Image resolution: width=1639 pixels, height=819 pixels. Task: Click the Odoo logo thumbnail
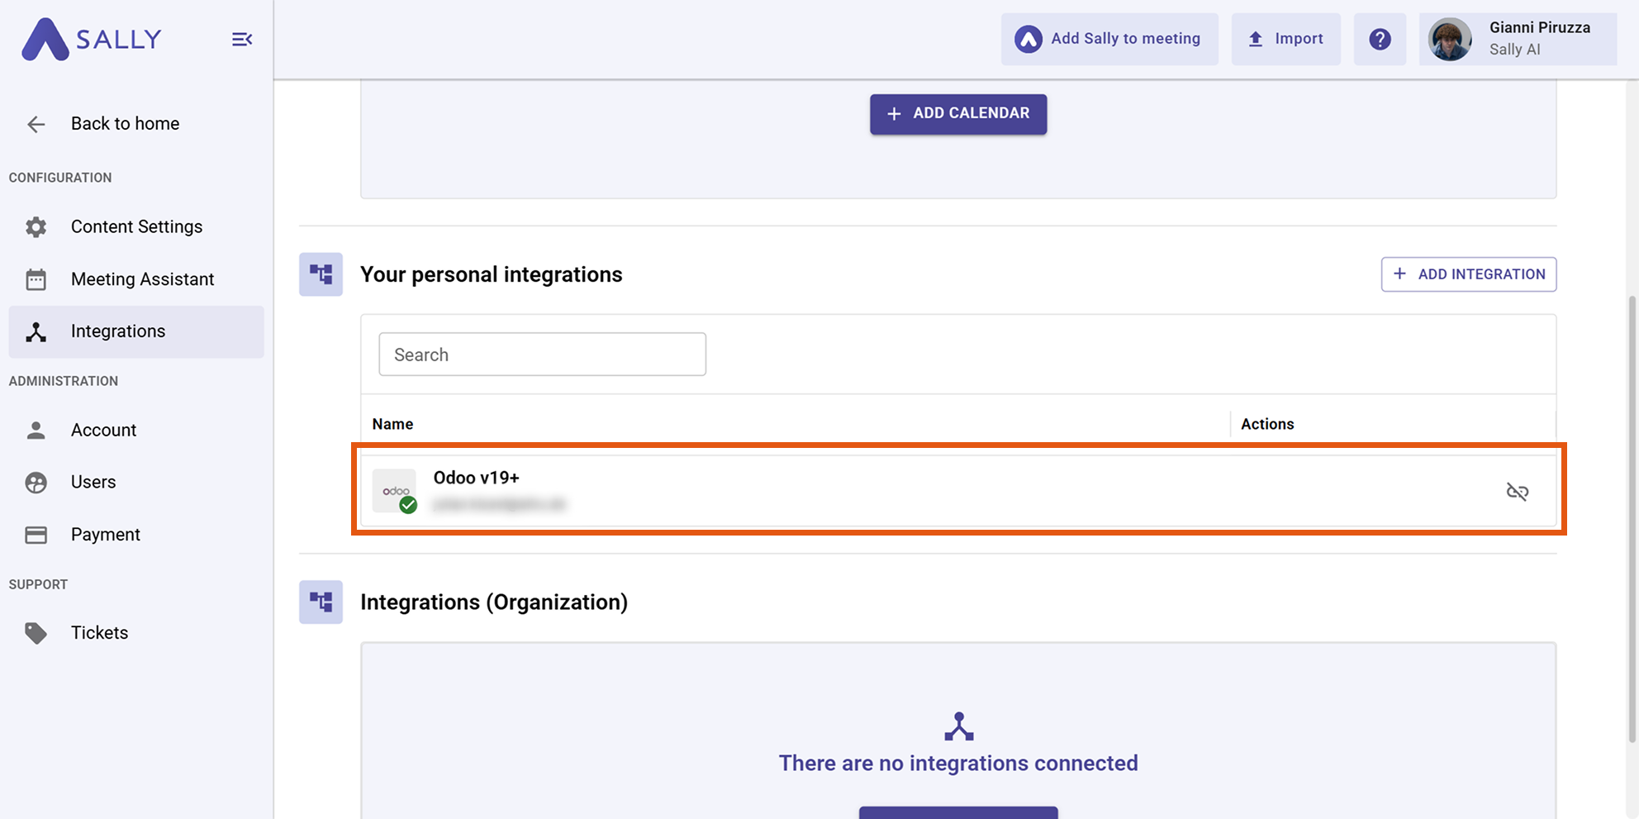(394, 489)
